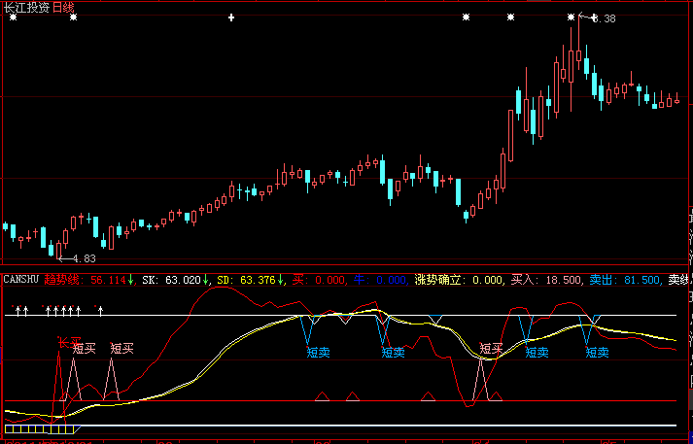Image resolution: width=693 pixels, height=444 pixels.
Task: Click the plus-shaped info marker above the chart
Action: (231, 18)
